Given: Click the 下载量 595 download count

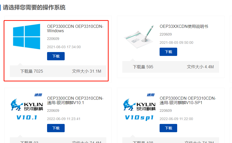Looking at the screenshot, I should point(143,67).
